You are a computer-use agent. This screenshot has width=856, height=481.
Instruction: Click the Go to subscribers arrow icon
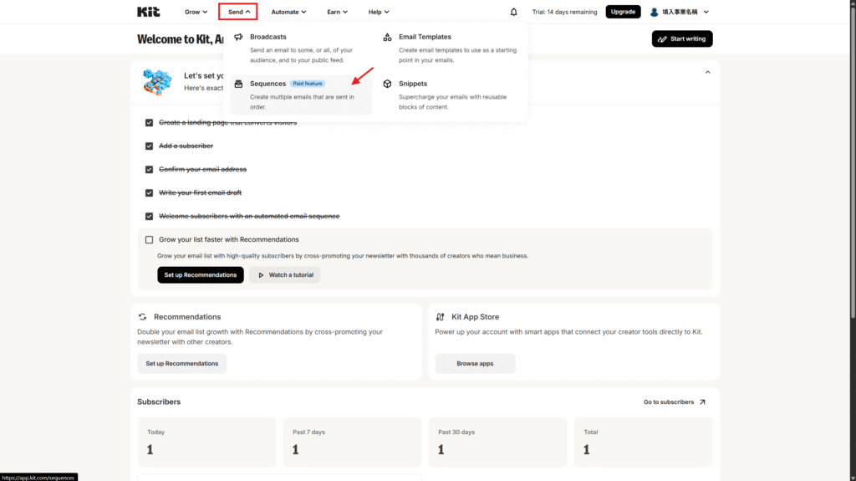pyautogui.click(x=702, y=402)
